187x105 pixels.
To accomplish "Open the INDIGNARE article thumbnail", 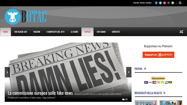I will (146, 103).
